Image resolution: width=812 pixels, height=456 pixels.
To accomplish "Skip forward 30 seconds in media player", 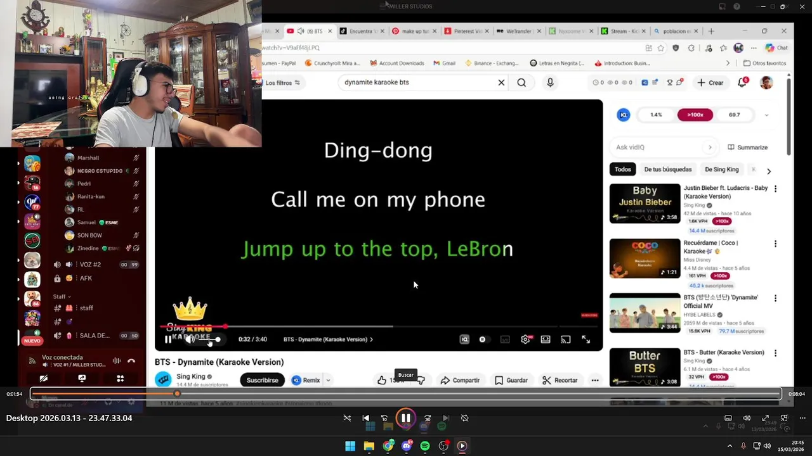I will [428, 418].
